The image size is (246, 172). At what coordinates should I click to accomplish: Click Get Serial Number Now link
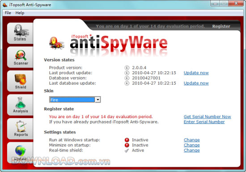click(x=207, y=117)
